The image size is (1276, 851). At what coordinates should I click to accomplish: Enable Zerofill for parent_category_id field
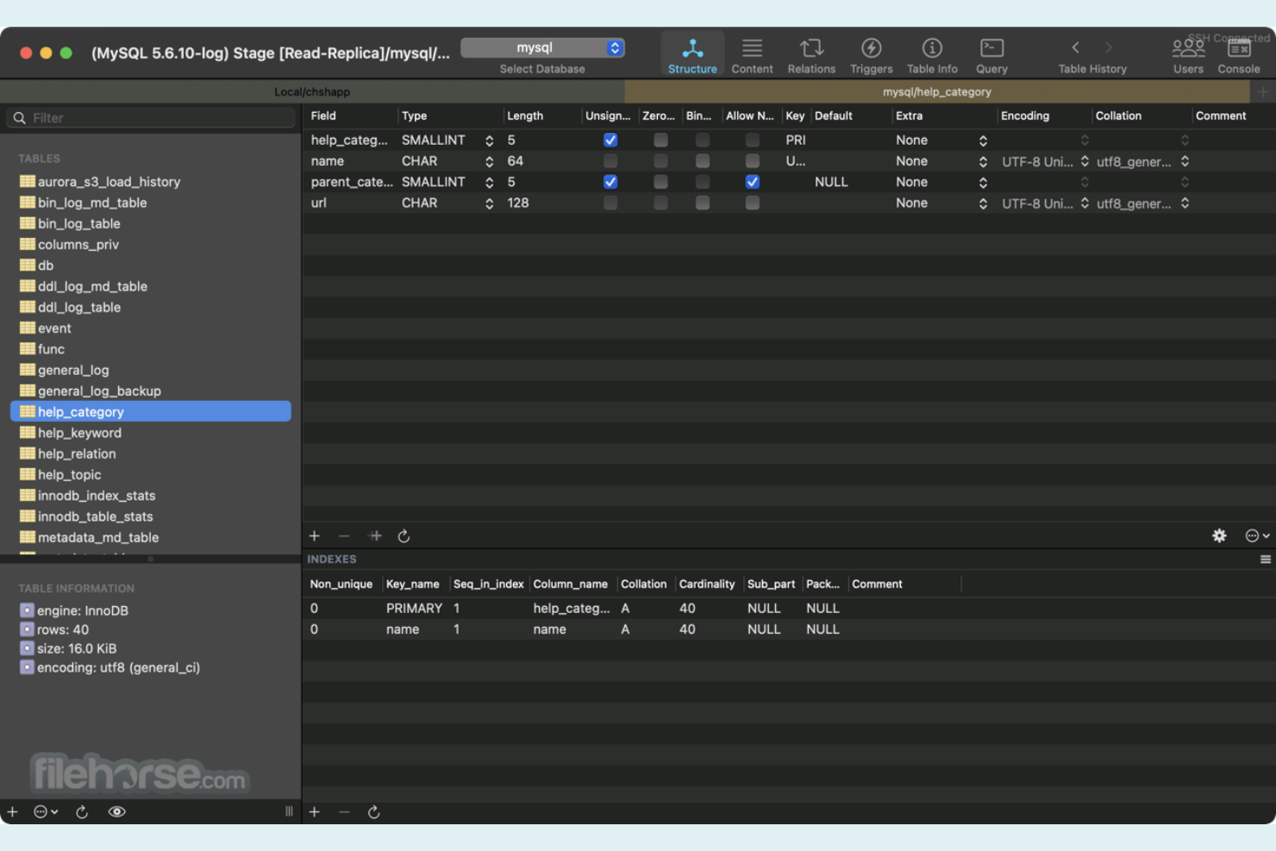tap(660, 182)
